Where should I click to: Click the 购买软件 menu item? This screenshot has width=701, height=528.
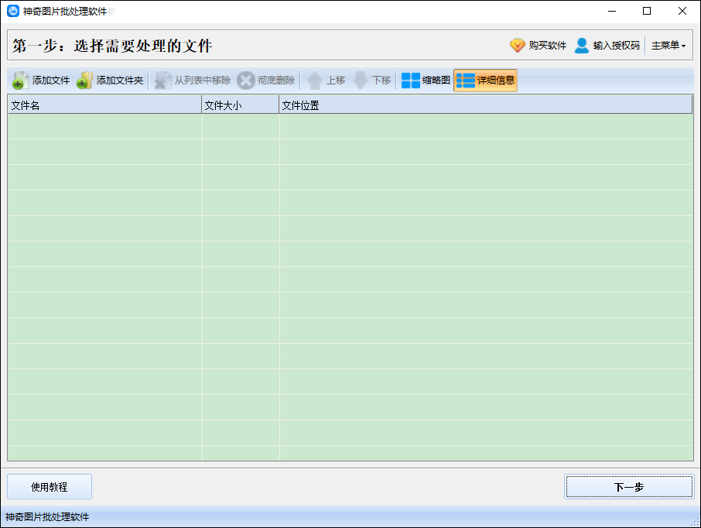(547, 45)
